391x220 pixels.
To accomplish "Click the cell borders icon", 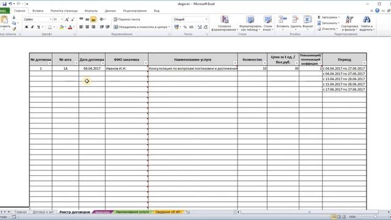I will tap(50, 27).
